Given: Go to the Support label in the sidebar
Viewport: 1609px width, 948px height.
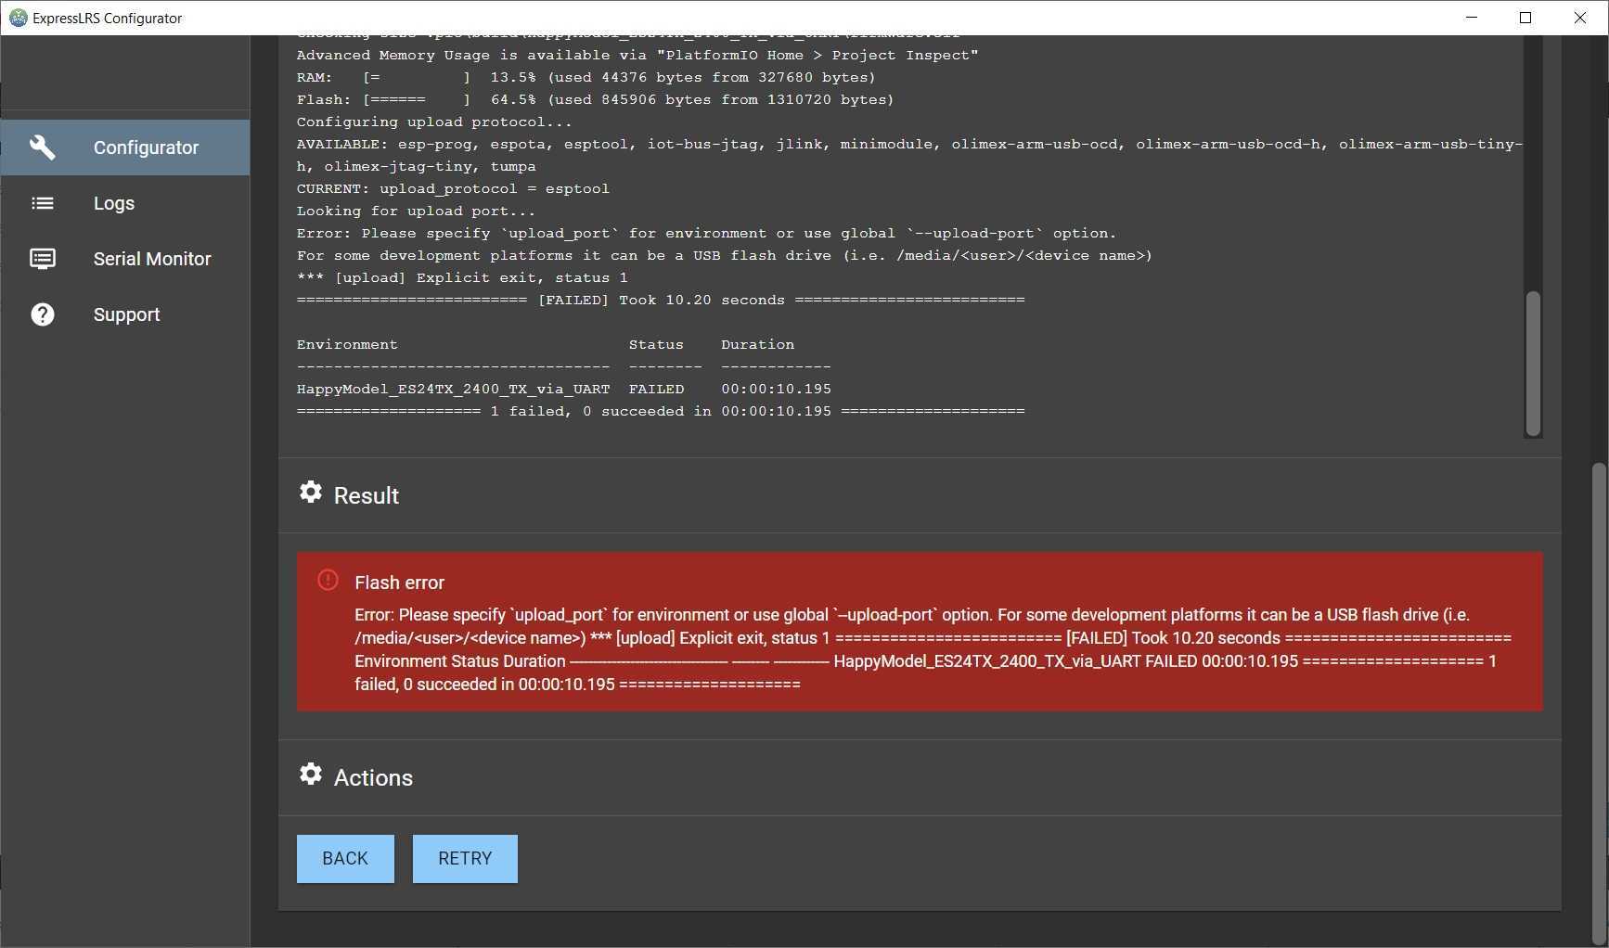Looking at the screenshot, I should click(x=126, y=314).
